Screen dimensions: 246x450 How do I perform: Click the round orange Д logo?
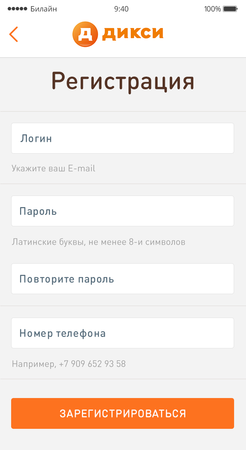pos(85,34)
